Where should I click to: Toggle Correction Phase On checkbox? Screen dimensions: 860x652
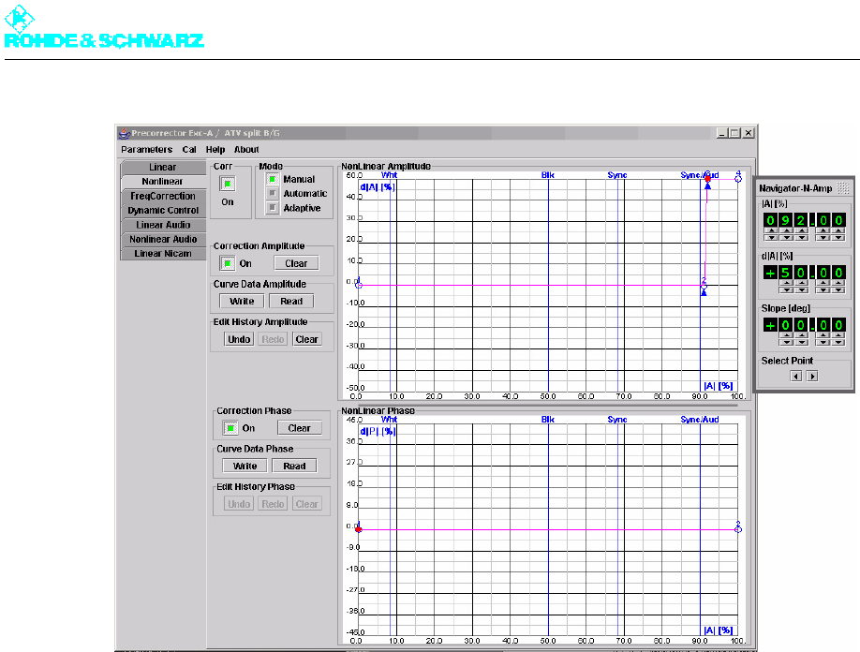[x=230, y=428]
